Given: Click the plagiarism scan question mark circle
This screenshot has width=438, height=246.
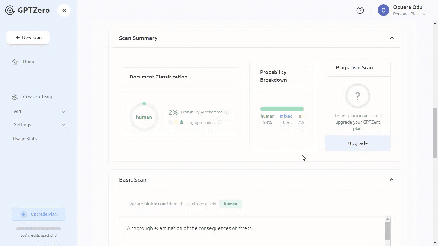Looking at the screenshot, I should [358, 96].
